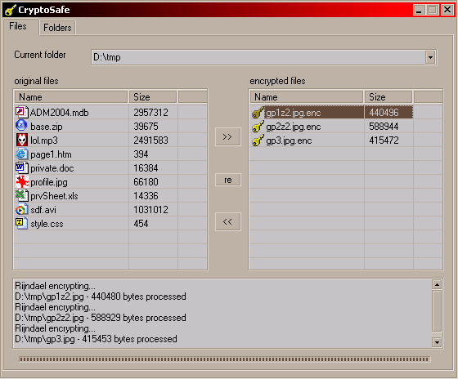Open the Current folder dropdown arrow

(430, 57)
